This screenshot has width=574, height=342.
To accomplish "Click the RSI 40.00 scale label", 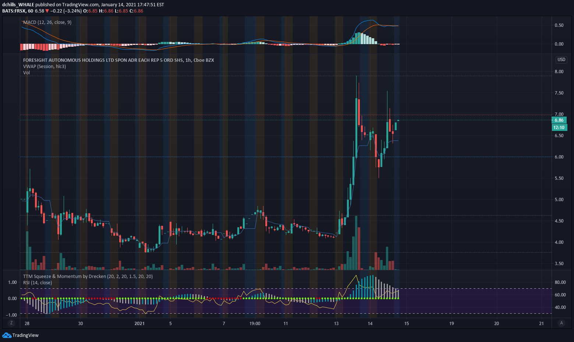I will coord(560,307).
